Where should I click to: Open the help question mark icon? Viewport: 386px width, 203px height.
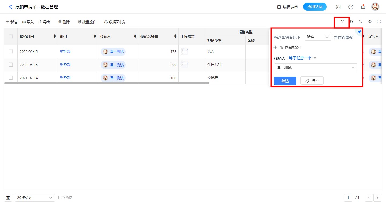[351, 7]
